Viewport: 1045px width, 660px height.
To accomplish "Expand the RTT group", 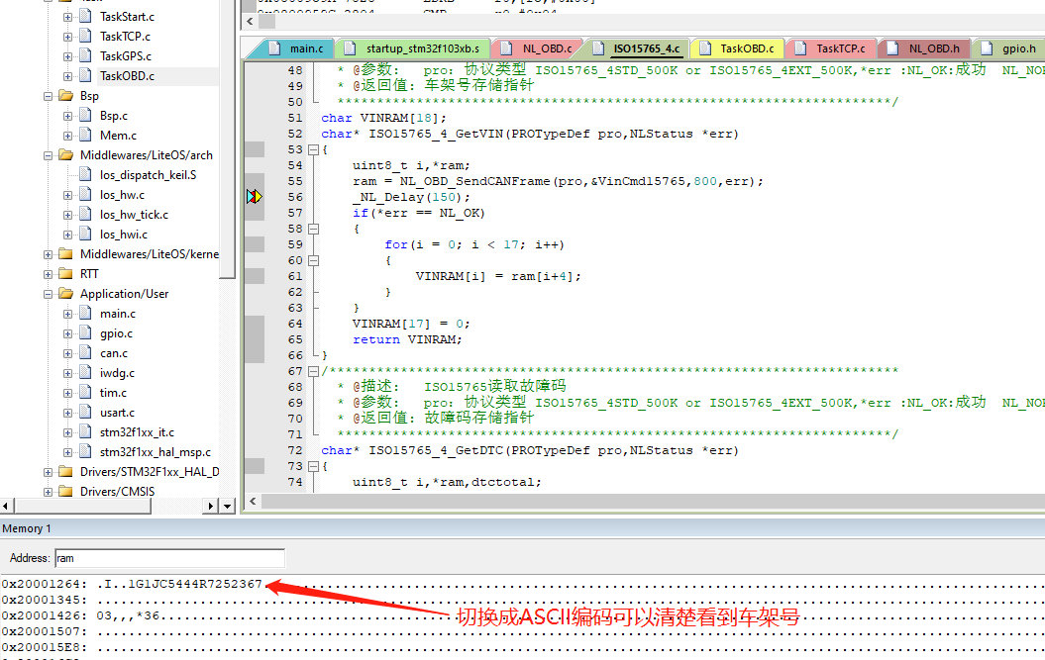I will click(x=48, y=274).
